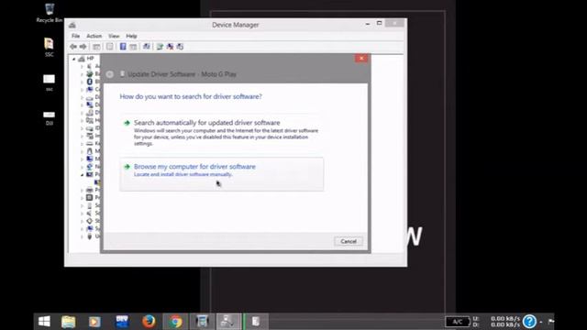This screenshot has height=330, width=587.
Task: Collapse the HP root node in device tree
Action: (74, 59)
